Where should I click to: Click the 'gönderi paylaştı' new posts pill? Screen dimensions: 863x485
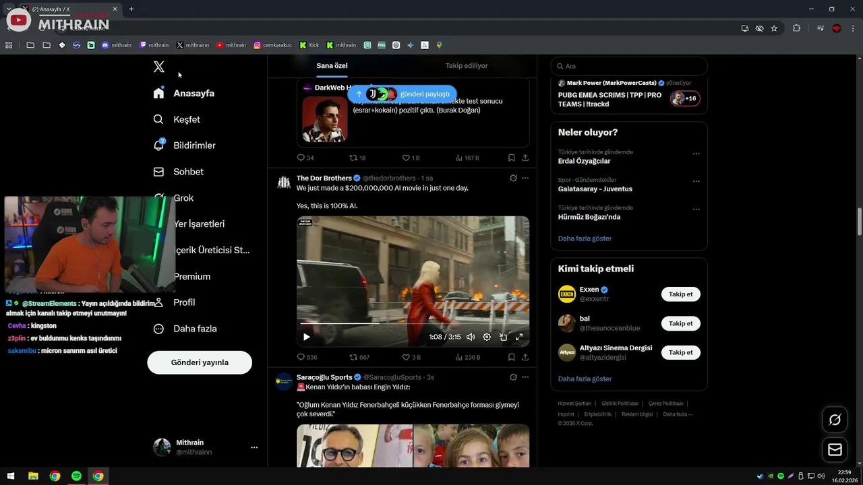pyautogui.click(x=403, y=94)
